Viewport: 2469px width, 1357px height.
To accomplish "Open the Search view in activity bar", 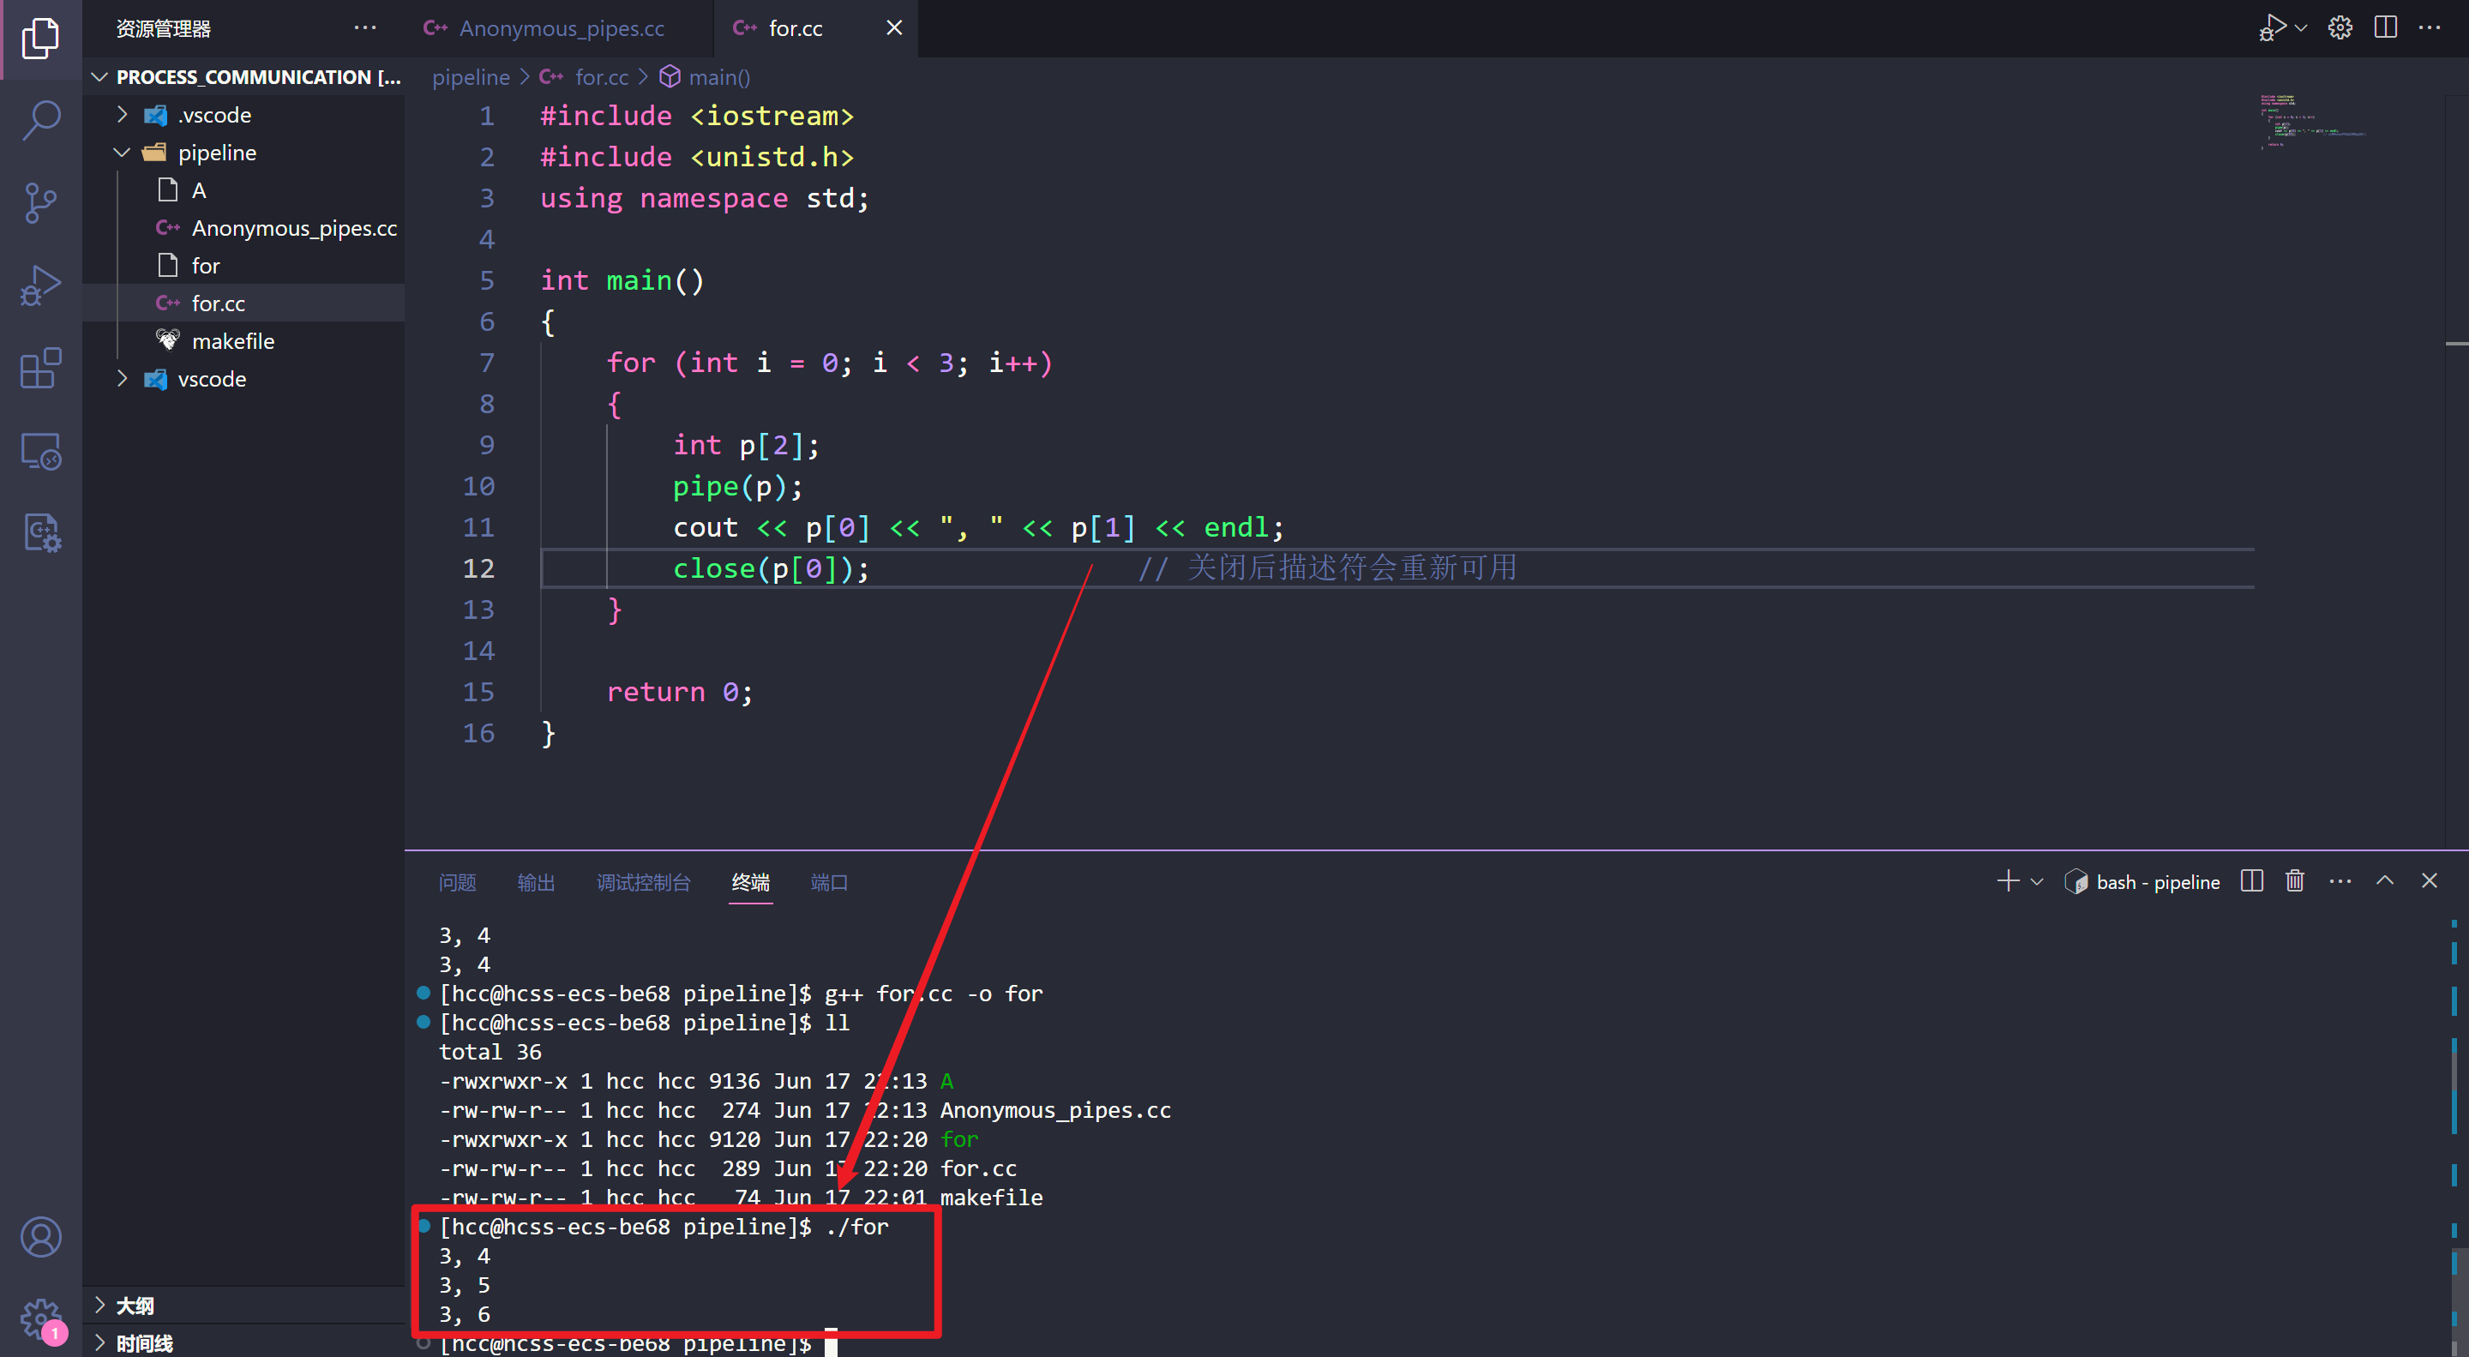I will [x=40, y=120].
